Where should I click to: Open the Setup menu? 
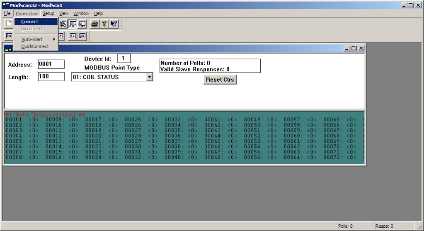[48, 13]
